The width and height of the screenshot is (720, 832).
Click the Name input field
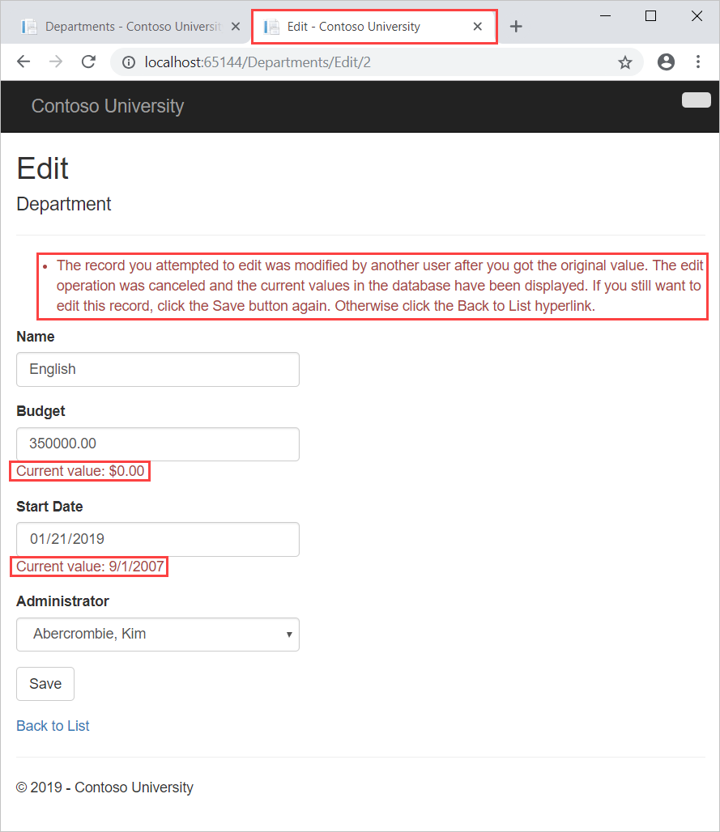pos(157,369)
